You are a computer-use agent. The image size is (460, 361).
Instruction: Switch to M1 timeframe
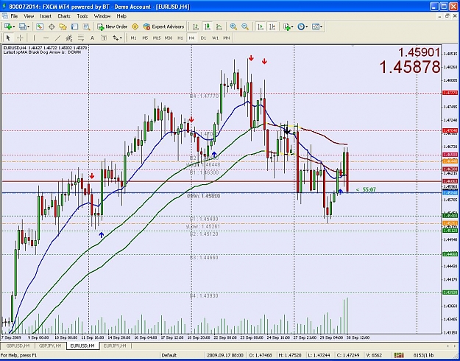tap(133, 38)
